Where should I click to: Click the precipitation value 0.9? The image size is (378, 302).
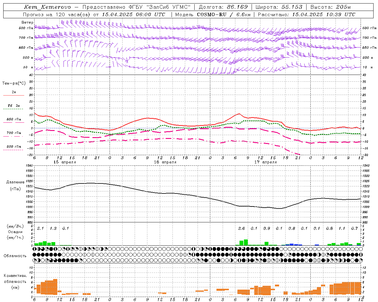click(266, 228)
